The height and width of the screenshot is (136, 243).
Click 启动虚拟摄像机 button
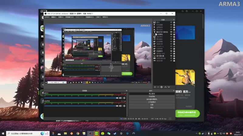(x=152, y=99)
